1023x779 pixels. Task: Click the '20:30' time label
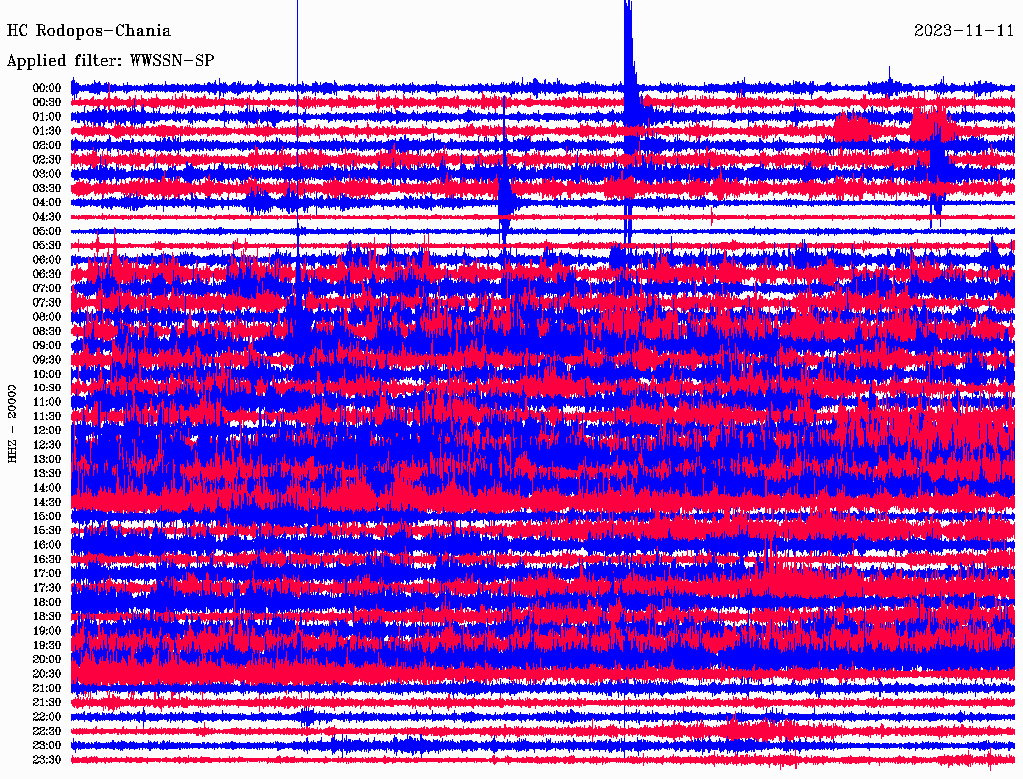click(47, 674)
